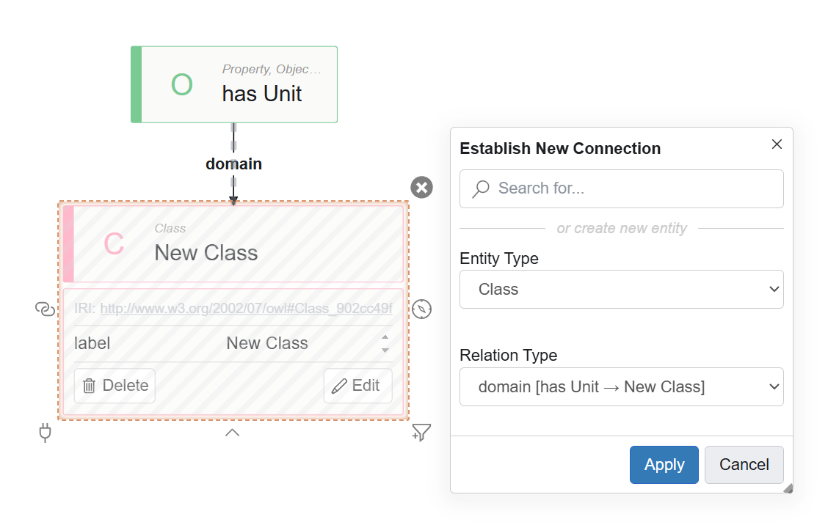Click the link chain icon beside New Class
This screenshot has width=828, height=525.
coord(45,309)
